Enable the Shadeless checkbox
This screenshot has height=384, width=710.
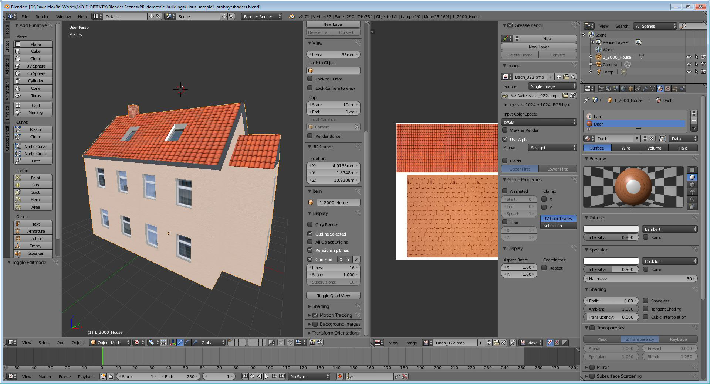pos(646,301)
